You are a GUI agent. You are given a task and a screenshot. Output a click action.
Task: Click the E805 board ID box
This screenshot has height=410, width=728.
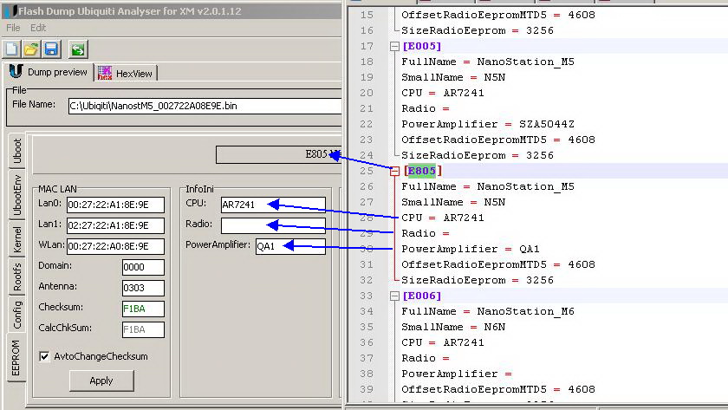click(x=278, y=154)
